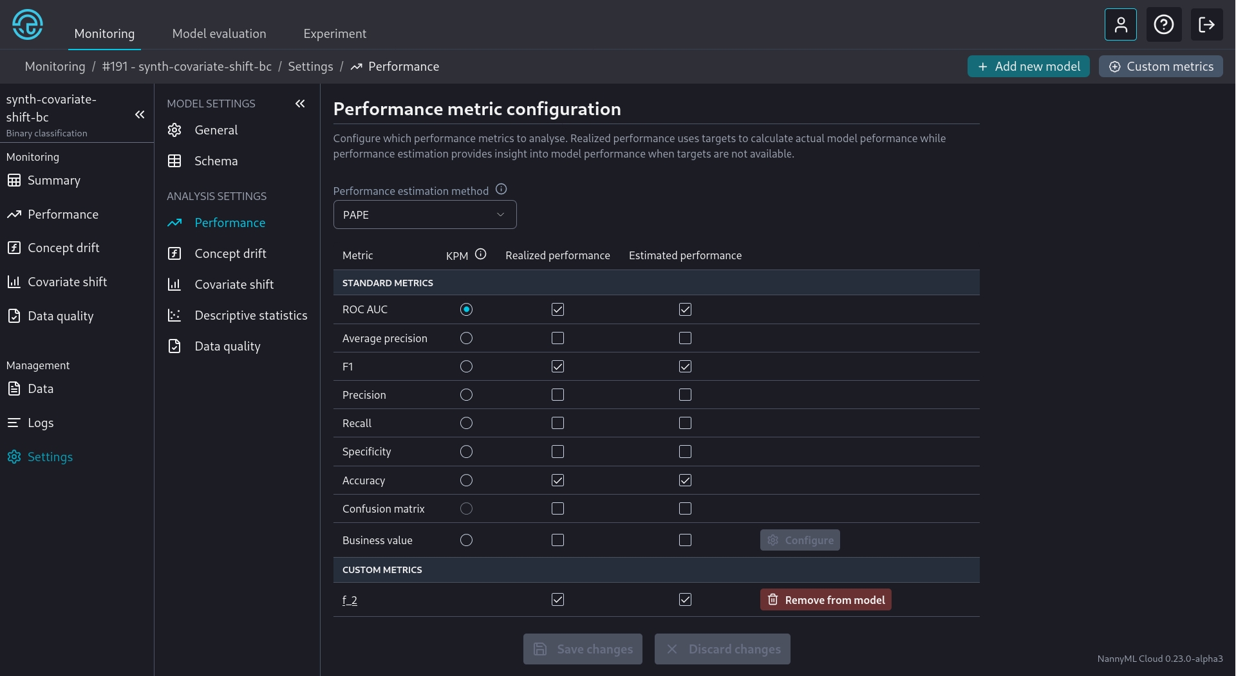Open Descriptive statistics analysis settings
The width and height of the screenshot is (1236, 676).
250,315
